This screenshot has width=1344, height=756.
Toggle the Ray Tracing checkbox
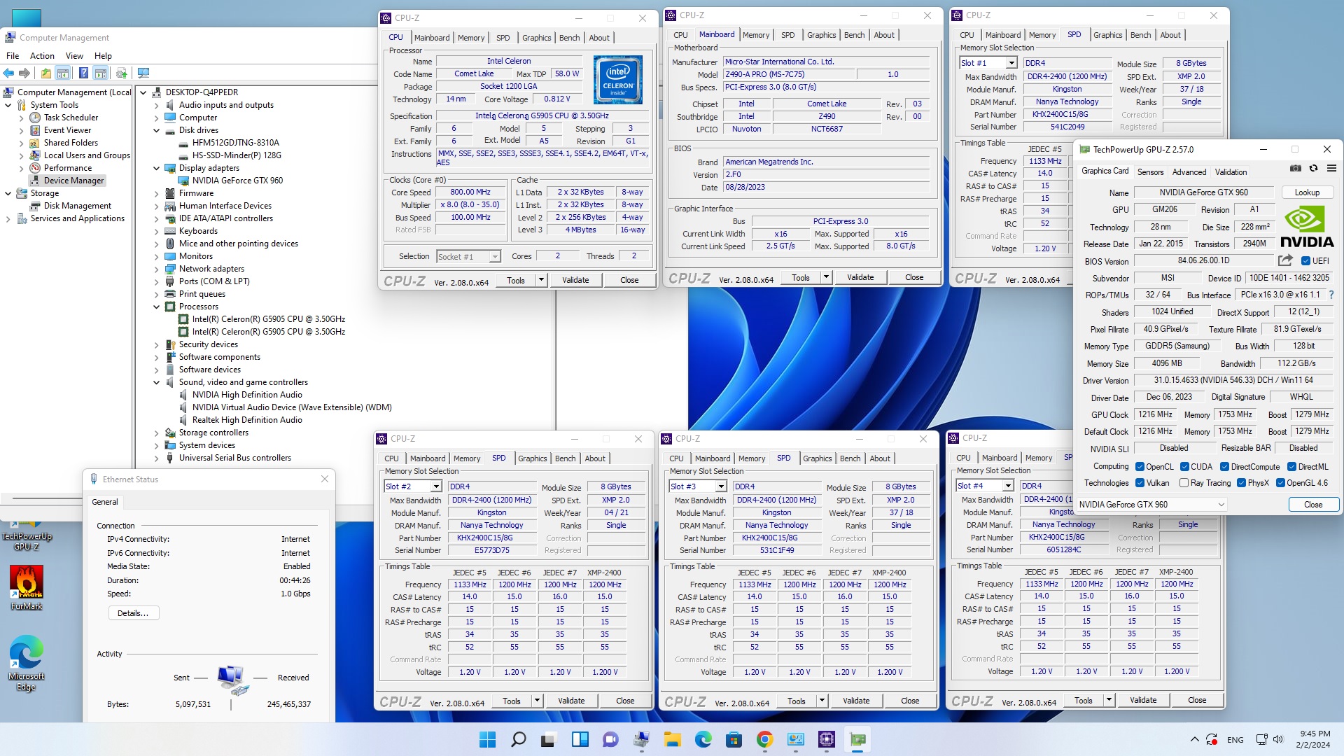tap(1184, 483)
